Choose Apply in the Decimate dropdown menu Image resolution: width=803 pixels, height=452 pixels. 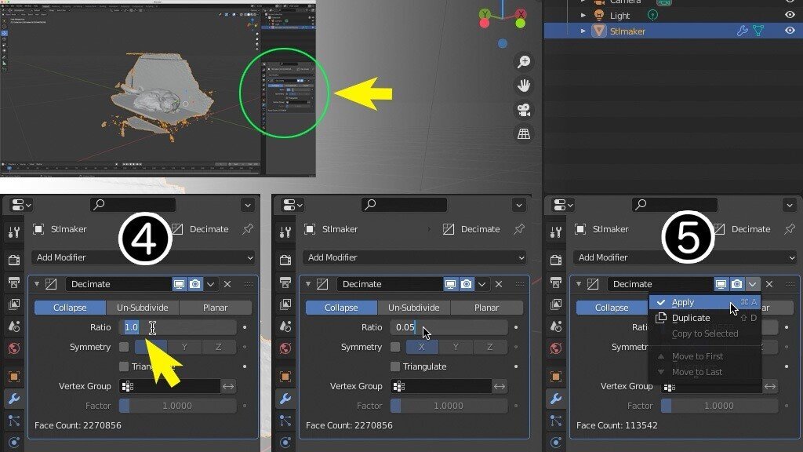click(x=705, y=302)
